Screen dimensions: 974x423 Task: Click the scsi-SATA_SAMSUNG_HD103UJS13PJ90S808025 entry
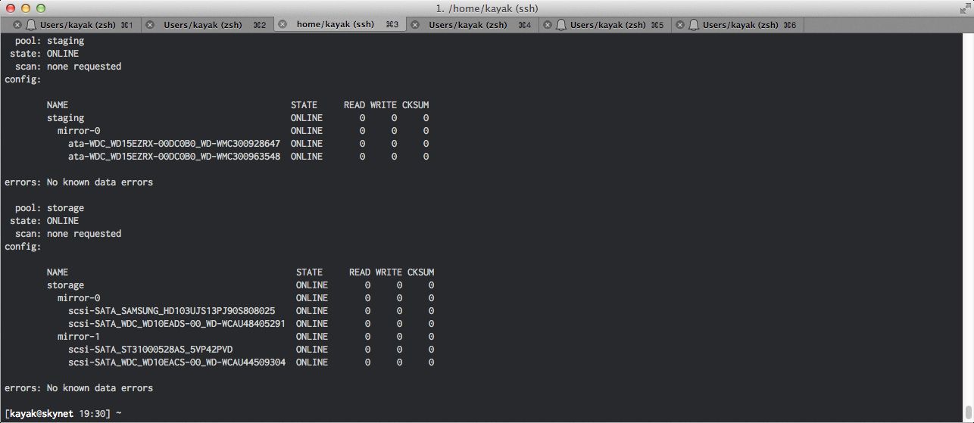point(172,311)
